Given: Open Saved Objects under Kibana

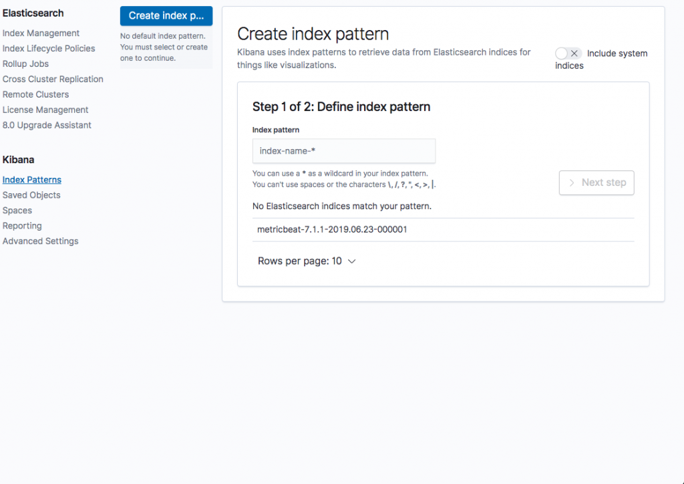Looking at the screenshot, I should coord(31,195).
